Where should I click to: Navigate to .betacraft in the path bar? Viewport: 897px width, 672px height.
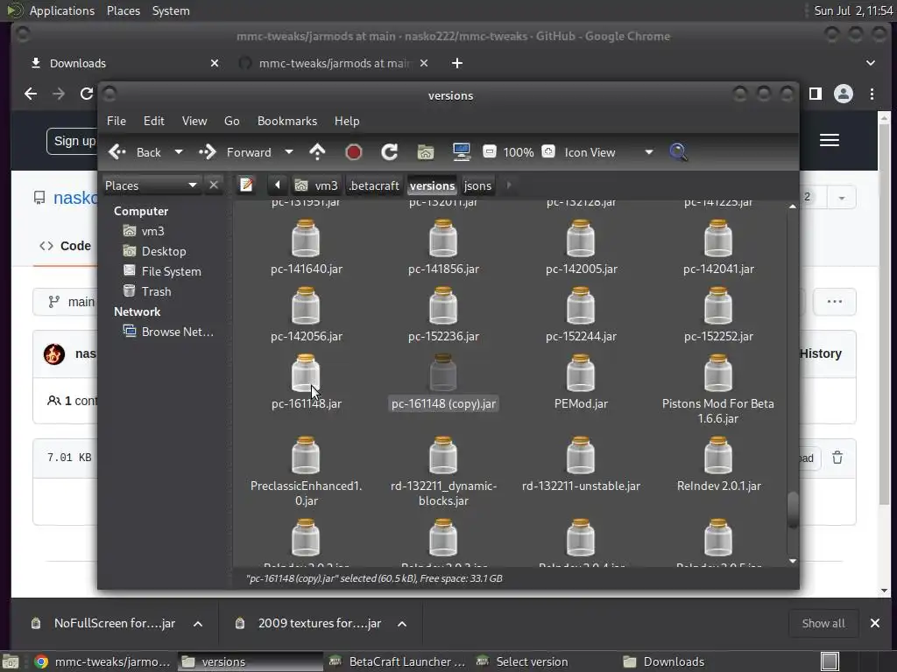click(x=374, y=185)
